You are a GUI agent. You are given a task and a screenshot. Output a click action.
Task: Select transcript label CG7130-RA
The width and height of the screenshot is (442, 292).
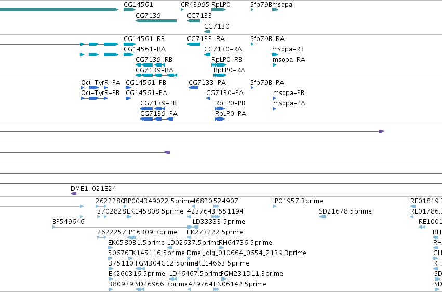coord(223,49)
